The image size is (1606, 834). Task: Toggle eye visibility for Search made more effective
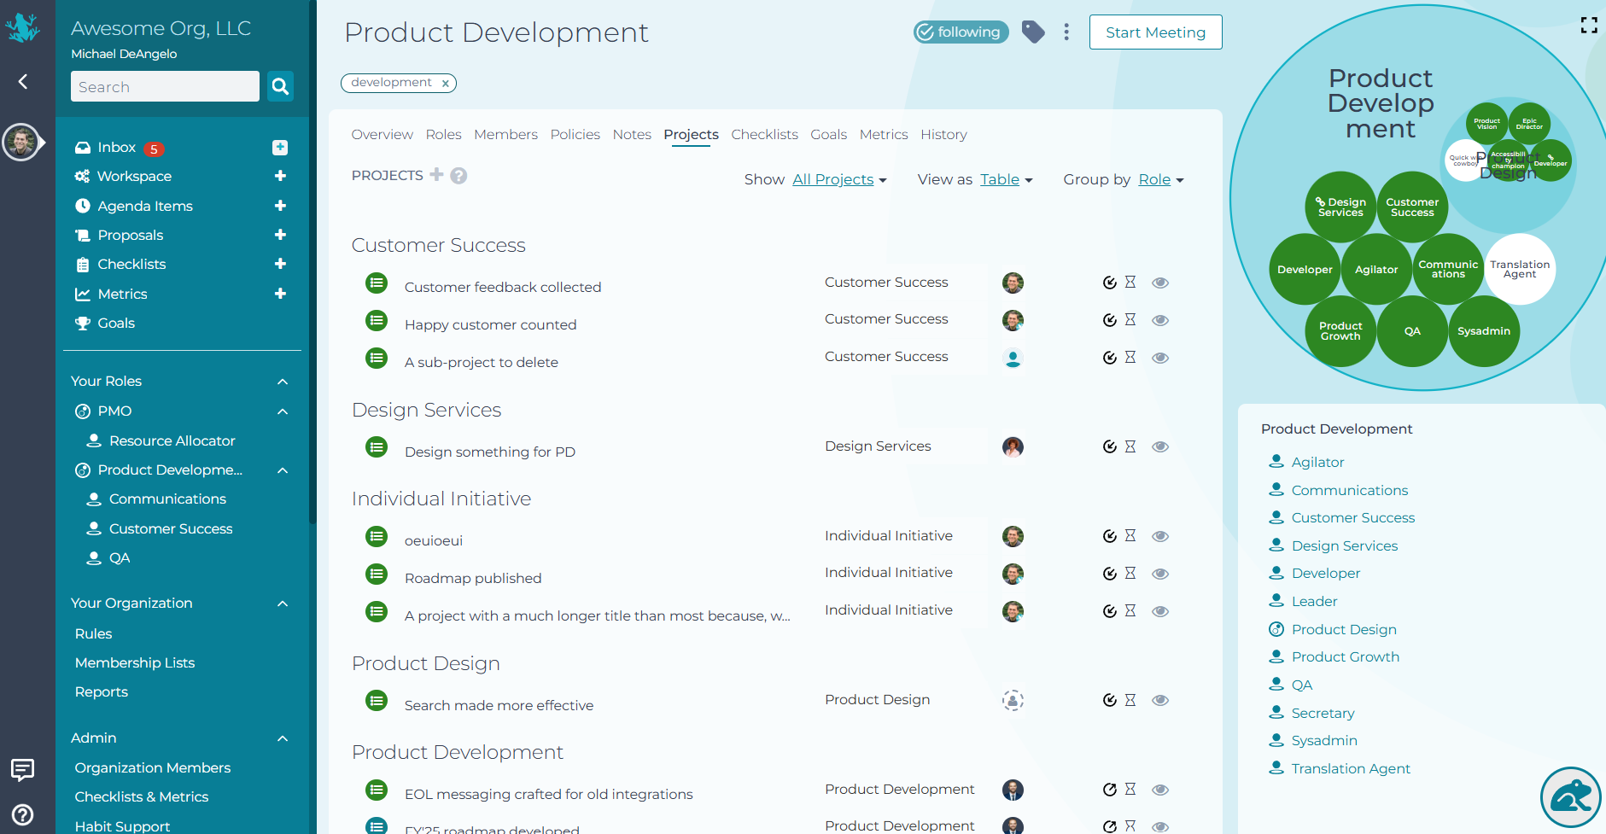[x=1160, y=700]
